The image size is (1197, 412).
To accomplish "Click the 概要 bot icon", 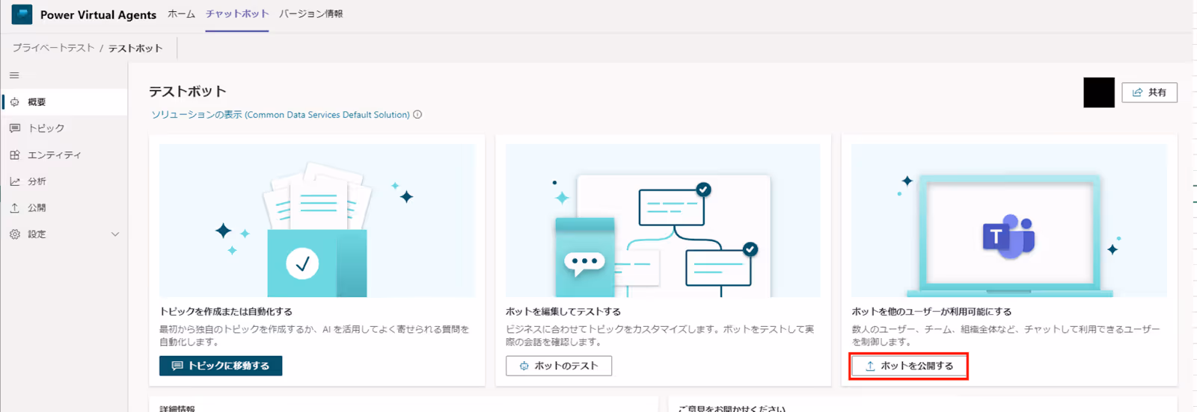I will [15, 102].
